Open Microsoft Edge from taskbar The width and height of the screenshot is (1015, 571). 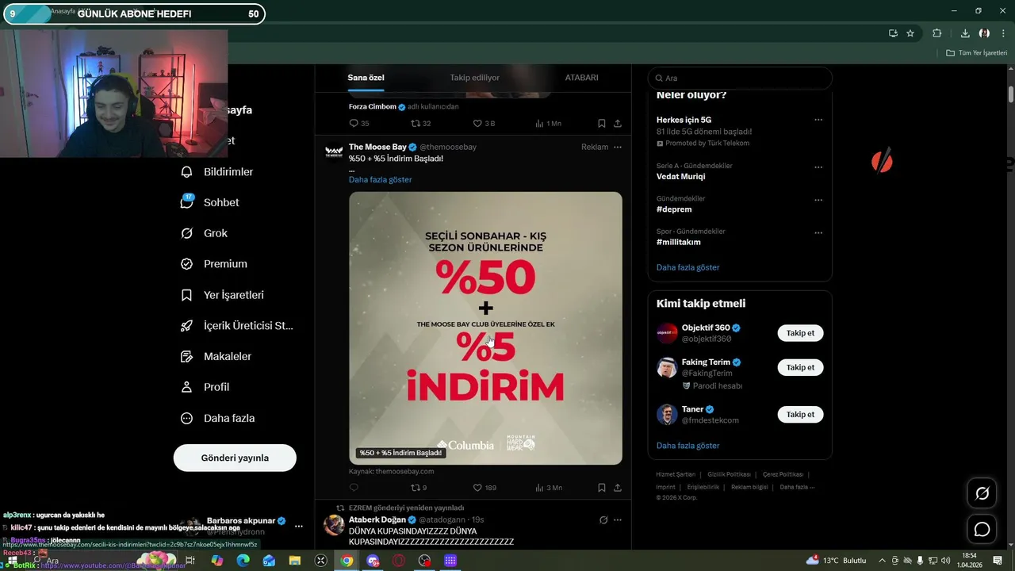pyautogui.click(x=243, y=561)
